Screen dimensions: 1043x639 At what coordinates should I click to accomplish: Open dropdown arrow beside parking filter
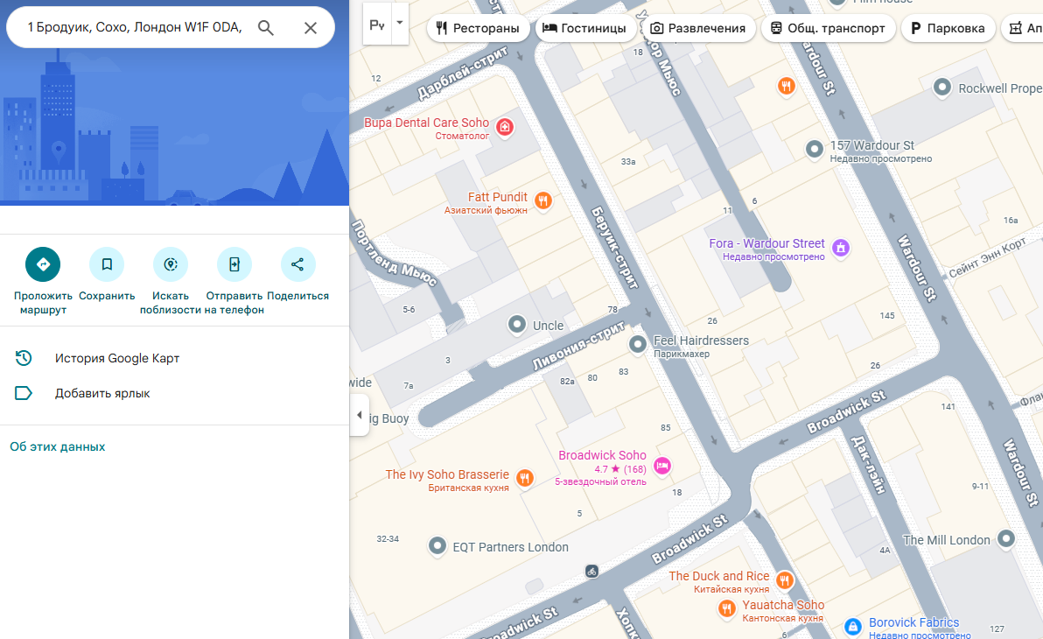pos(400,24)
